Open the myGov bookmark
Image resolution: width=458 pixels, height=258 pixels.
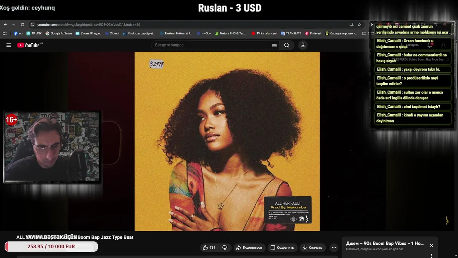[x=204, y=33]
